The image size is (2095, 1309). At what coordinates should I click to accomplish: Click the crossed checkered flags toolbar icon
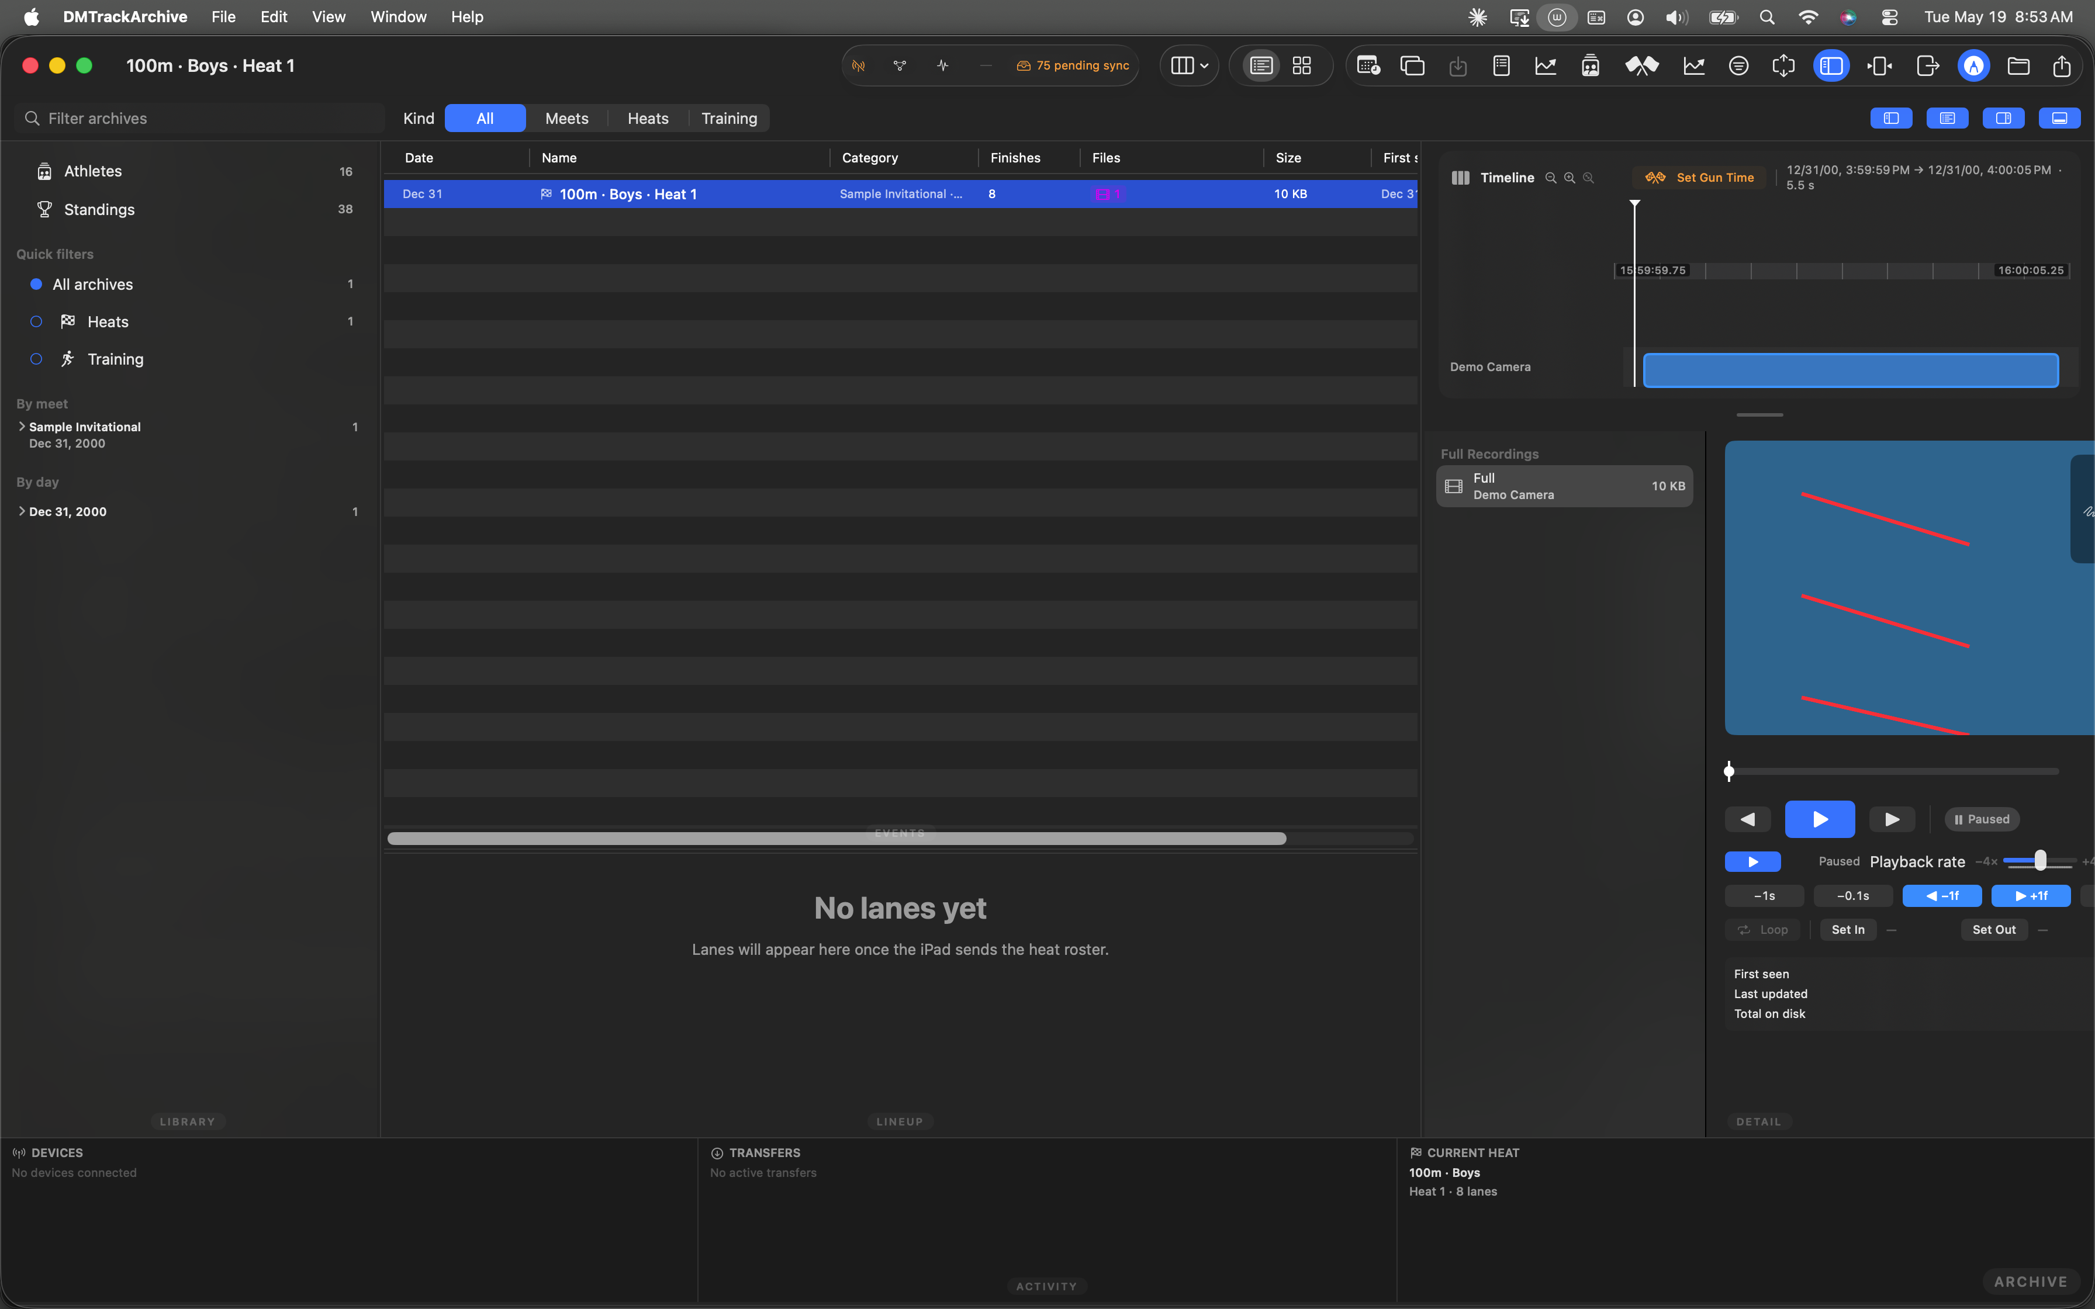[x=1641, y=66]
